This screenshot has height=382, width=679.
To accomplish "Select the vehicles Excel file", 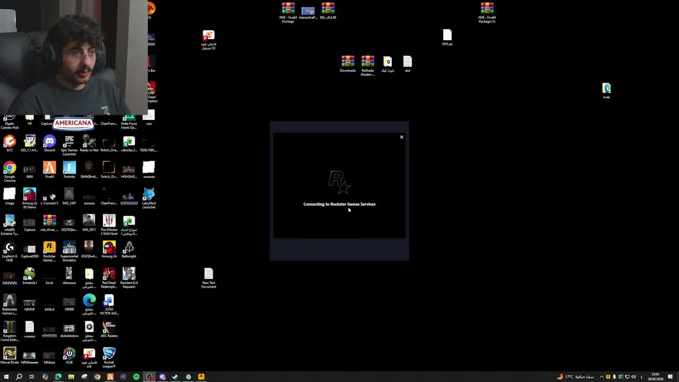I will (x=129, y=144).
